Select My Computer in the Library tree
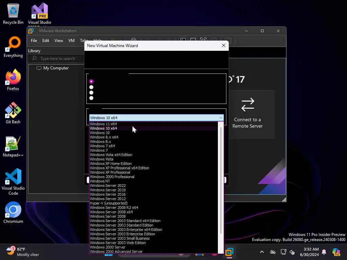The image size is (347, 260). [x=56, y=68]
